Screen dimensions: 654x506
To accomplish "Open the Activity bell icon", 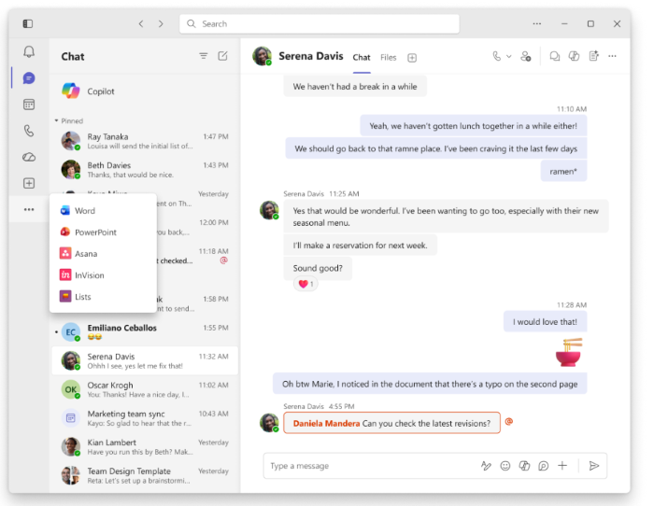I will (x=29, y=52).
